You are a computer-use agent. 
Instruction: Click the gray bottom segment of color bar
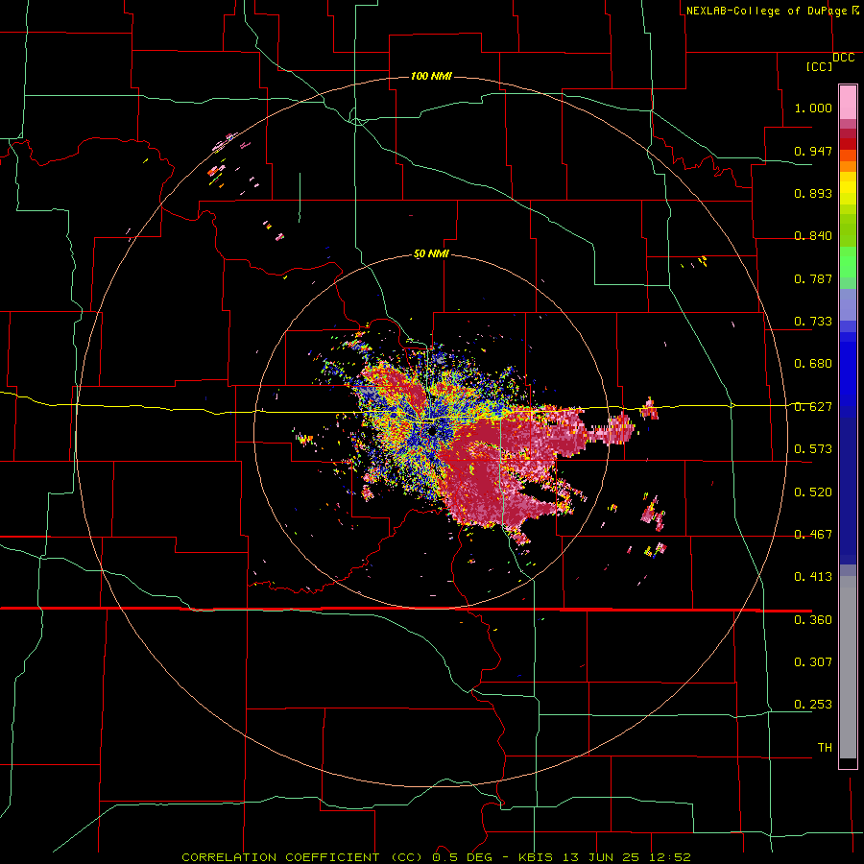click(848, 667)
